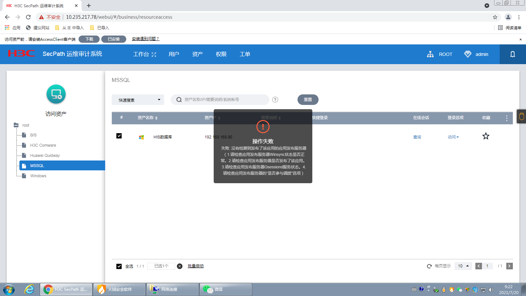Open the 建议网站 bookmark

coord(37,28)
